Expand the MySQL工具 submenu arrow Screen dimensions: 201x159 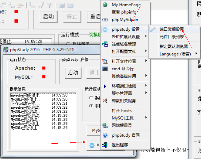tap(146, 117)
